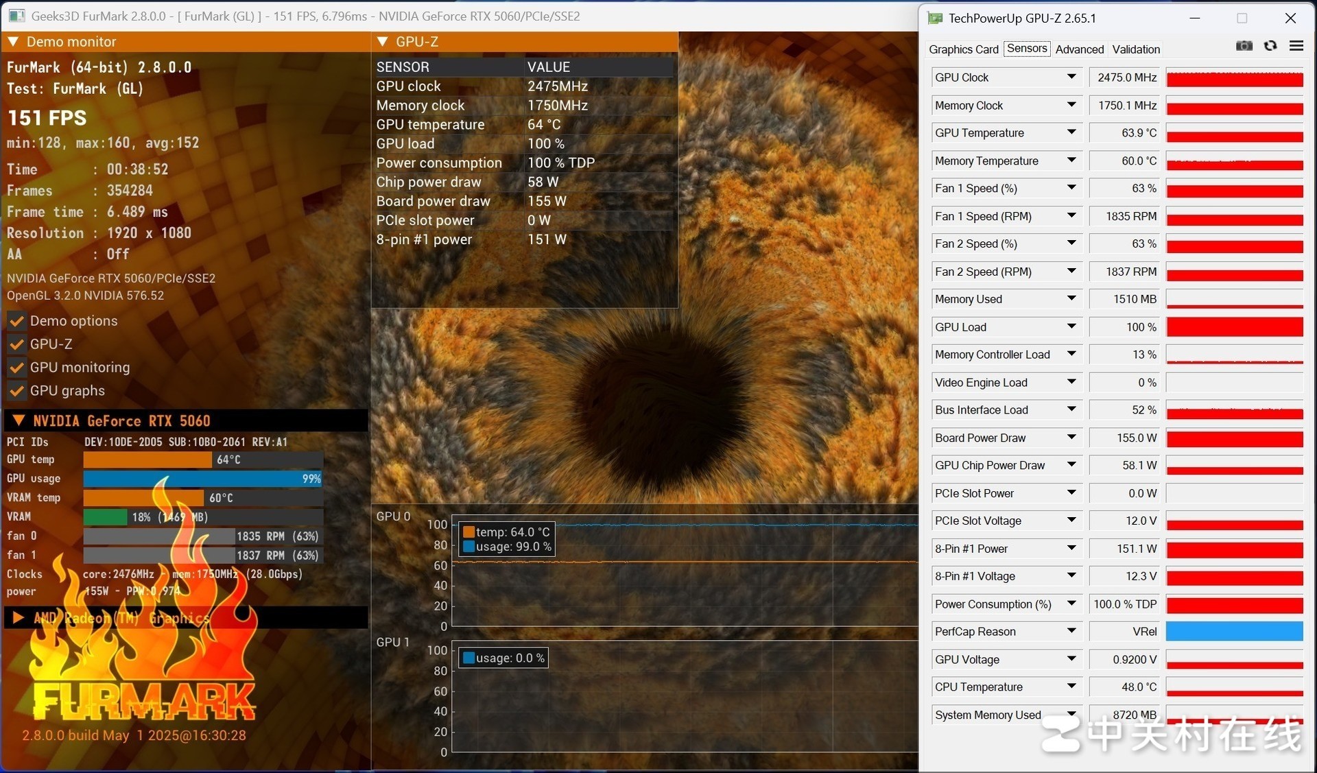Toggle the GPU graphs checkbox
This screenshot has width=1317, height=773.
pos(16,391)
